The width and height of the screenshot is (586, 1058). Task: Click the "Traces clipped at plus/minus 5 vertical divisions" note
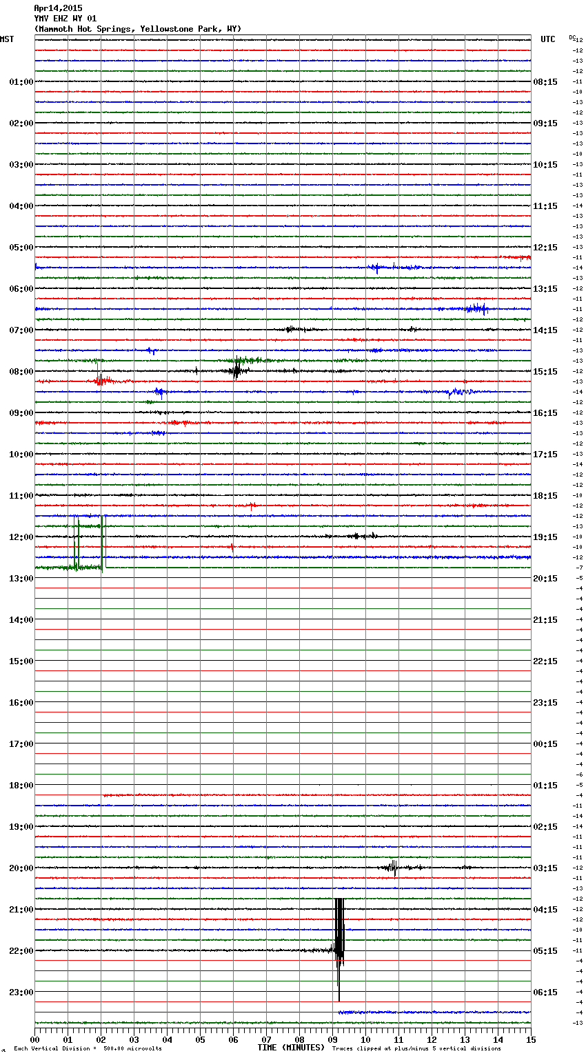(x=416, y=1049)
